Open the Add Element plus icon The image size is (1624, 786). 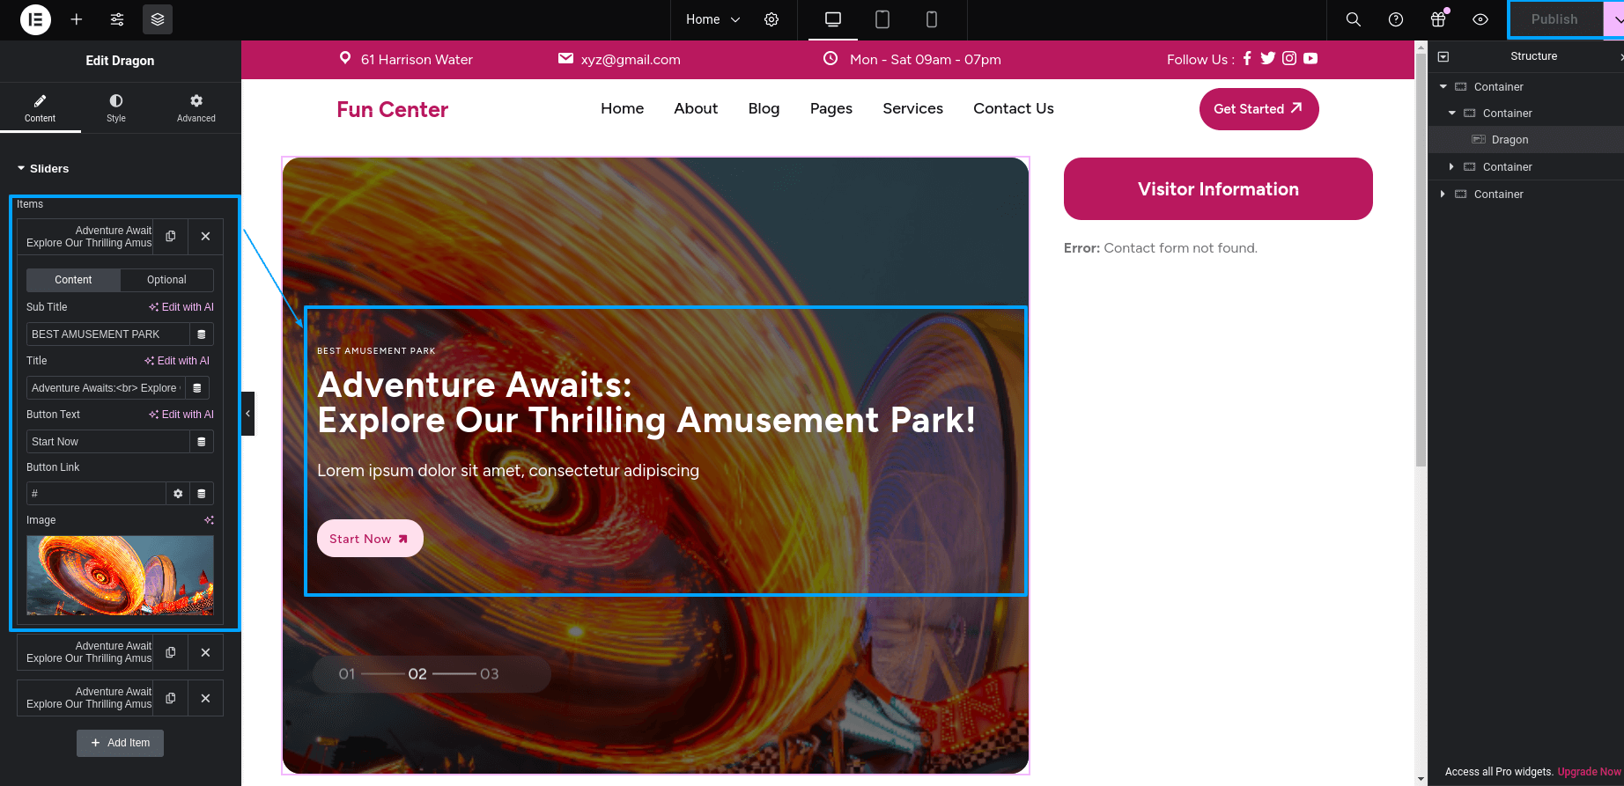tap(77, 19)
